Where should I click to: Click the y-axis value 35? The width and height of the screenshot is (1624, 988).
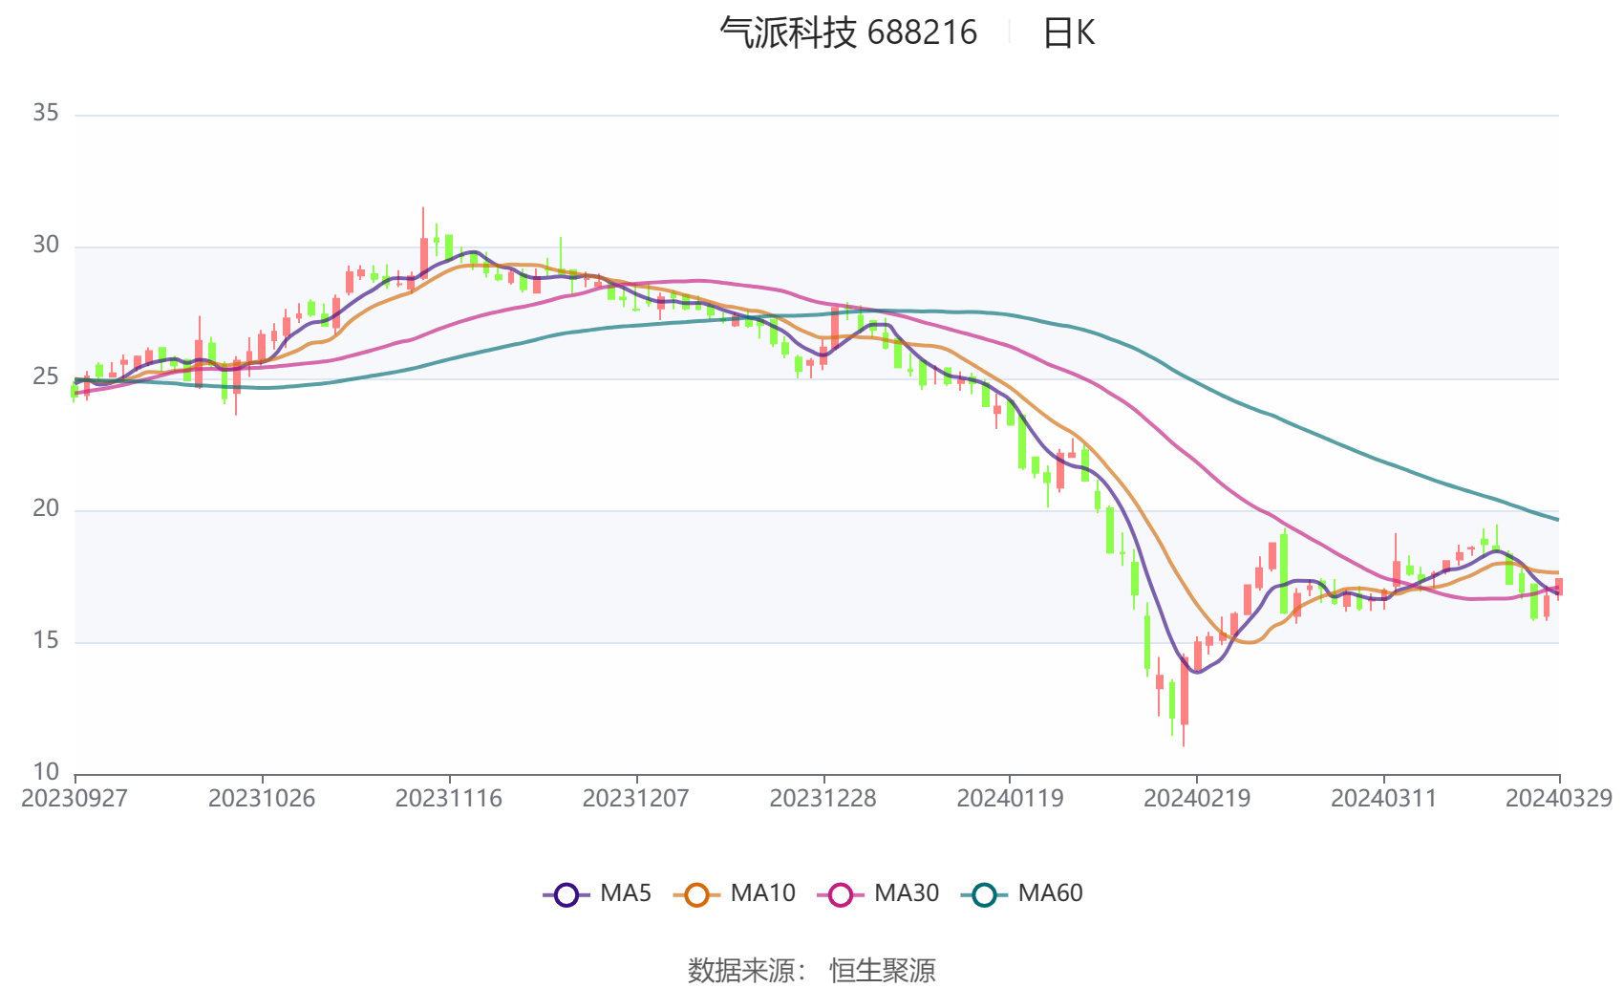(x=46, y=113)
